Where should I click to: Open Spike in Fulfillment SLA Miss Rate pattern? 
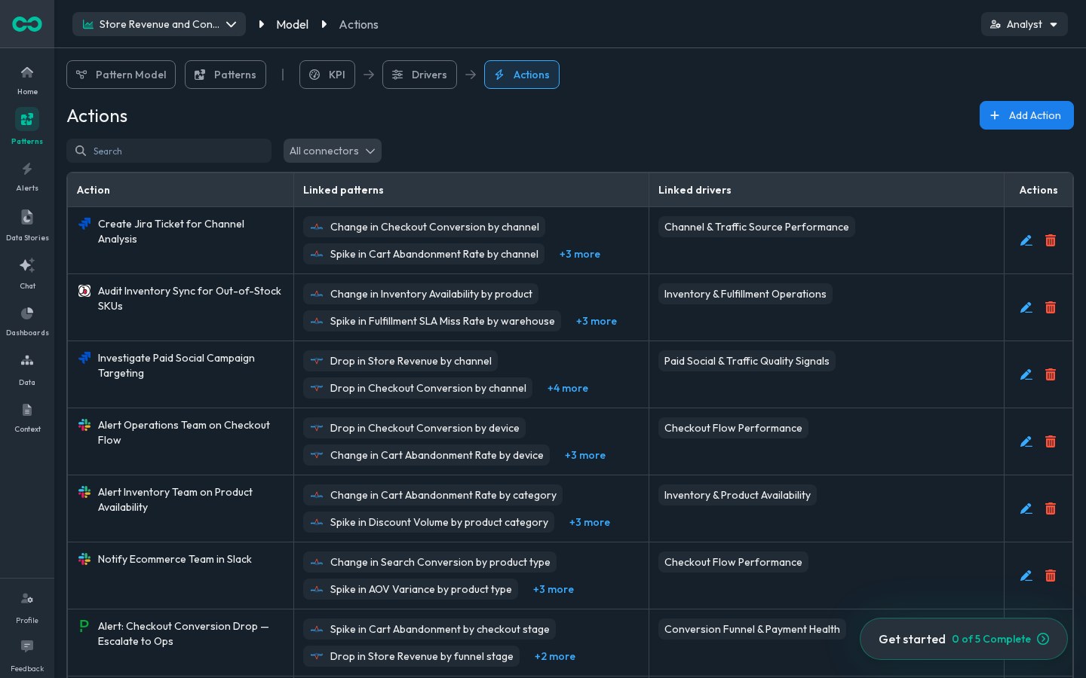(x=432, y=321)
